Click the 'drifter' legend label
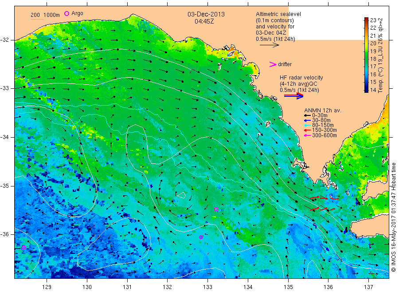Image resolution: width=399 pixels, height=293 pixels. [x=285, y=64]
